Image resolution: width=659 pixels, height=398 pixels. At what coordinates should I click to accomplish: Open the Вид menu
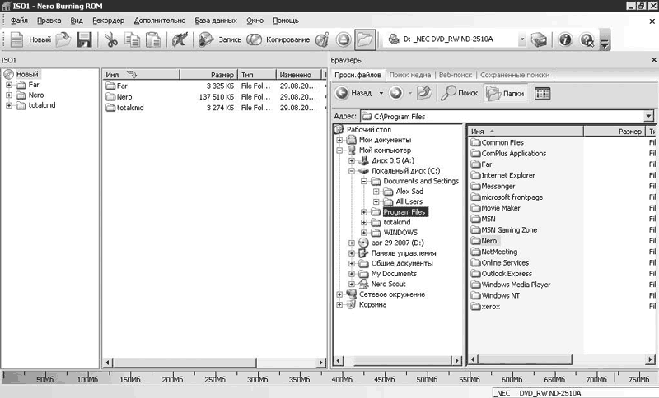(x=77, y=20)
